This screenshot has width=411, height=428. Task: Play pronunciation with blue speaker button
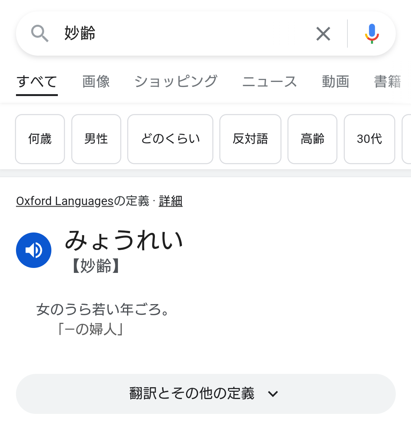coord(34,250)
